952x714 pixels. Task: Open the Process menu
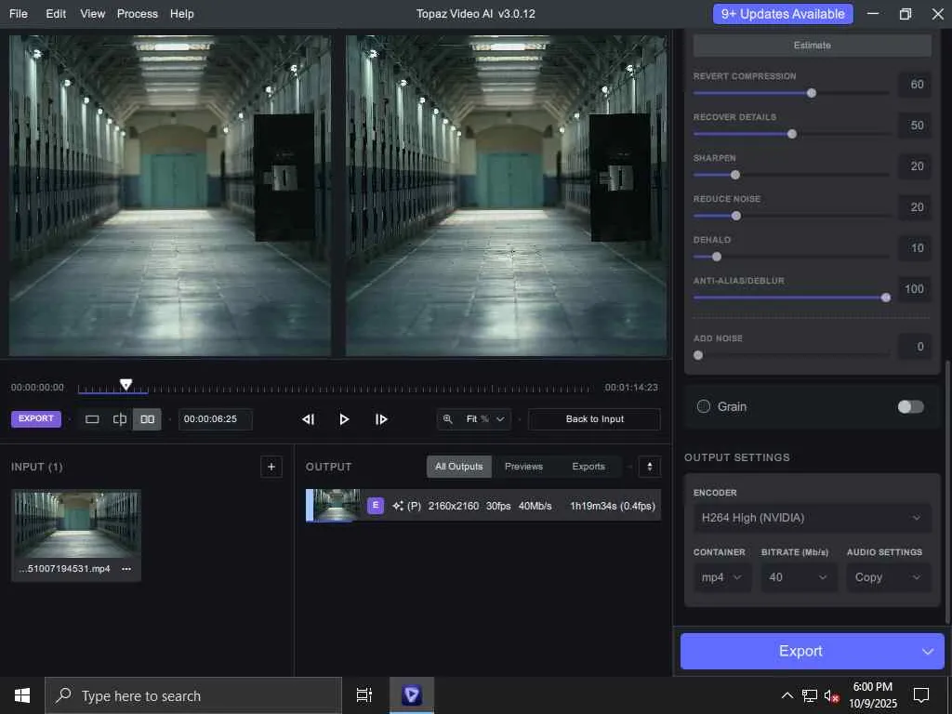point(138,14)
